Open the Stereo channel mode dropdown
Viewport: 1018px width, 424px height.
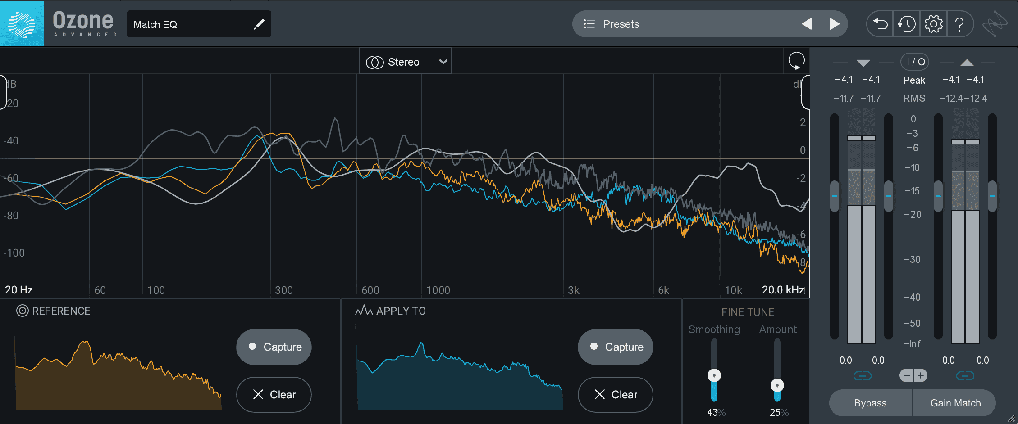tap(405, 62)
